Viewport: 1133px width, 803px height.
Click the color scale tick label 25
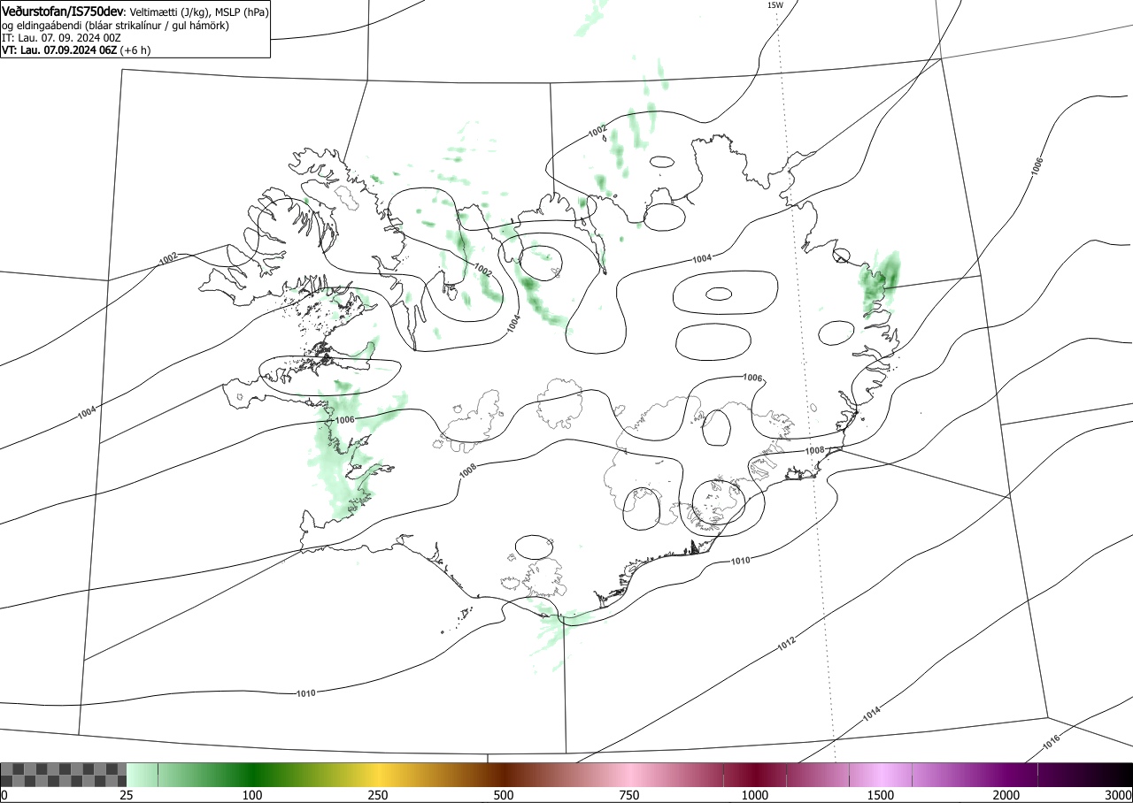[127, 795]
